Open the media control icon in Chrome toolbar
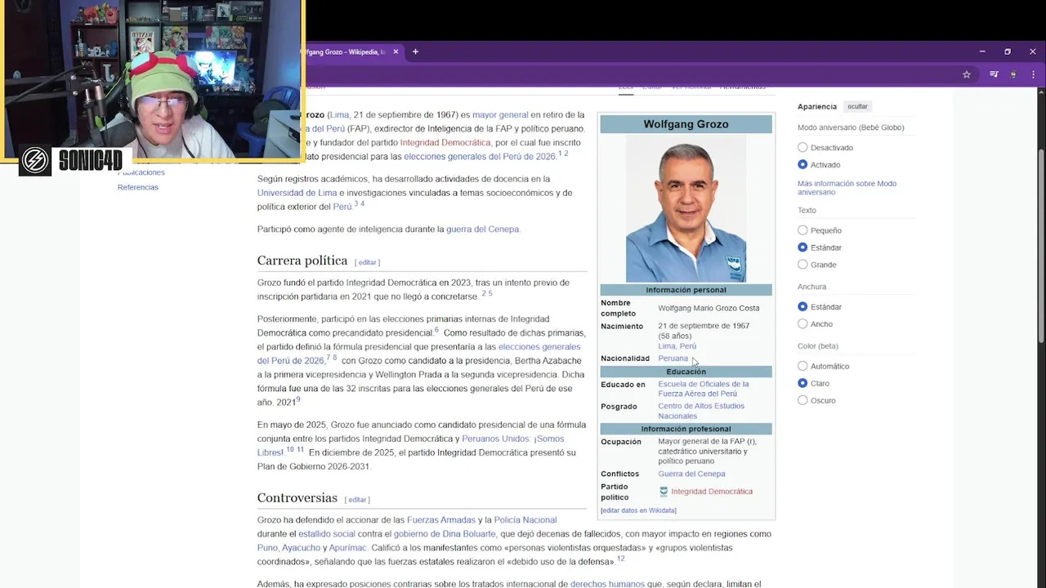The image size is (1046, 588). (994, 74)
